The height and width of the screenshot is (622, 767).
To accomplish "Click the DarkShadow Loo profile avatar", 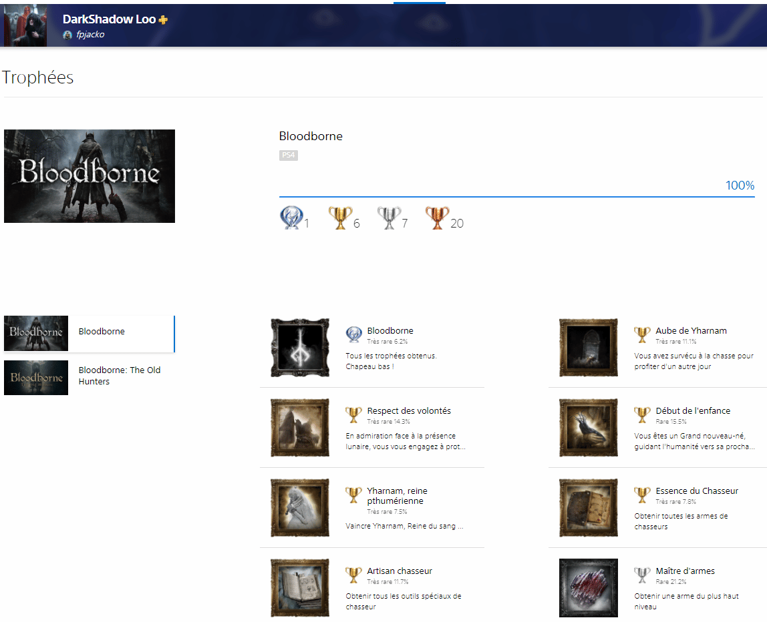I will coord(25,25).
